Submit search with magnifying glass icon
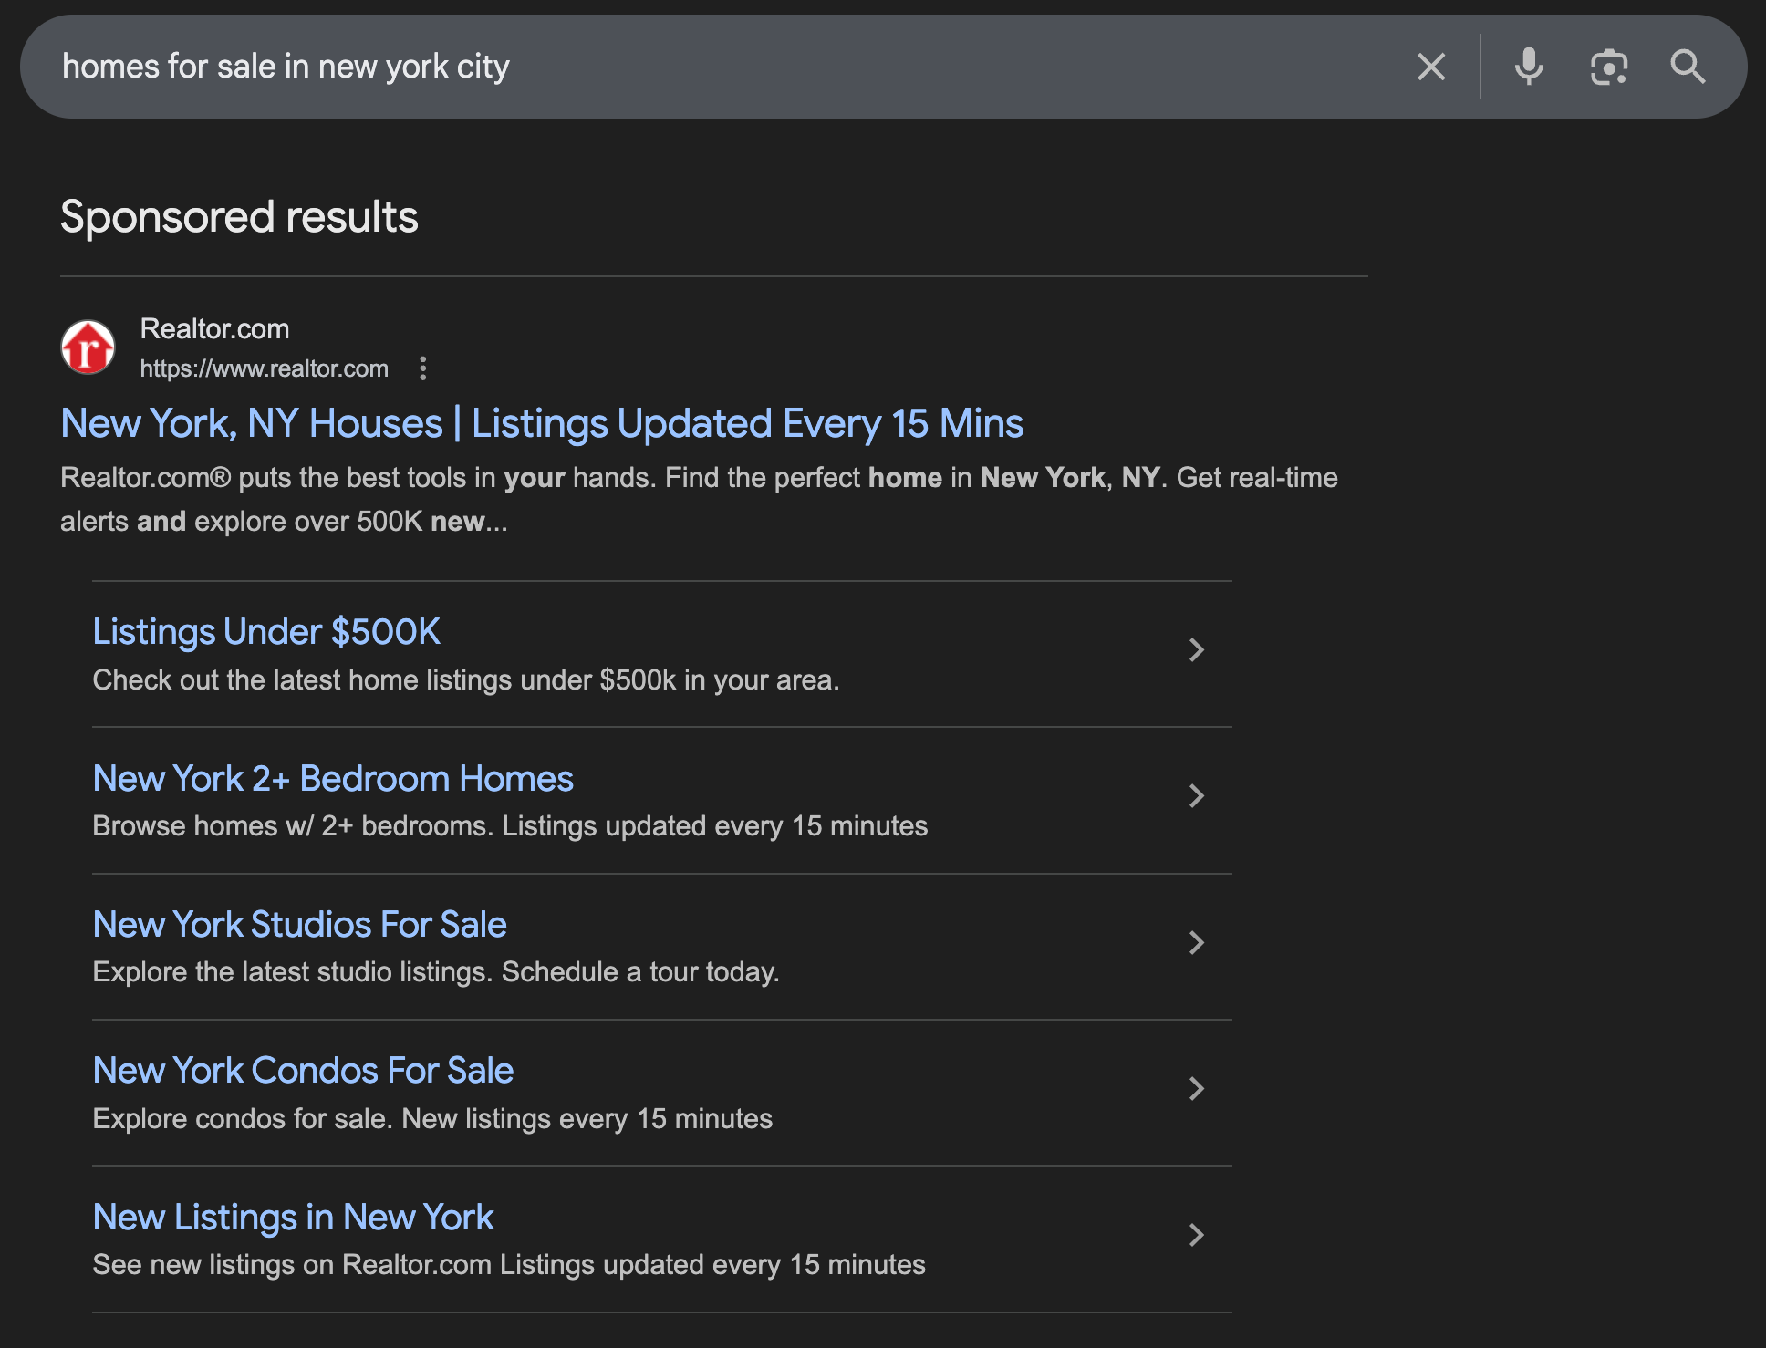The image size is (1766, 1348). pos(1688,67)
